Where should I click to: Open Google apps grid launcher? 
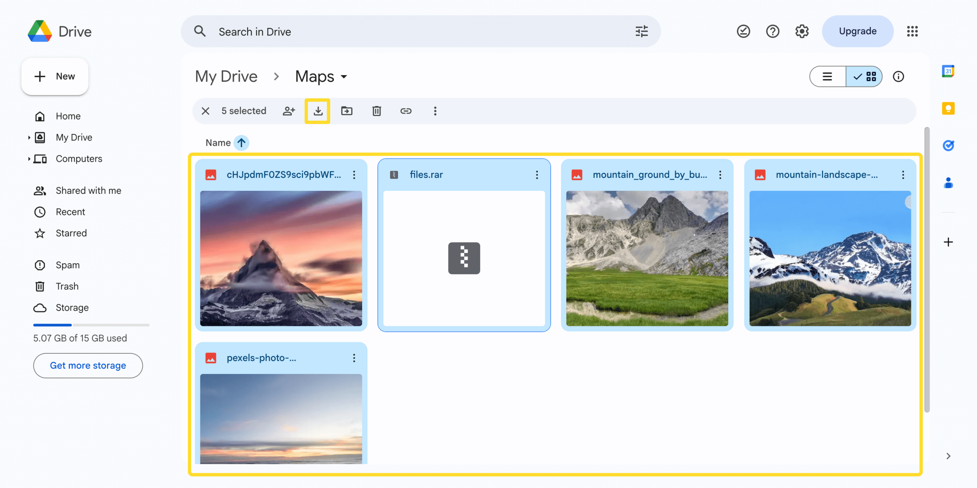click(912, 31)
